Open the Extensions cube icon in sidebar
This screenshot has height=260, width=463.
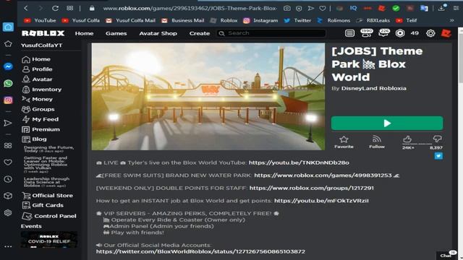point(8,196)
